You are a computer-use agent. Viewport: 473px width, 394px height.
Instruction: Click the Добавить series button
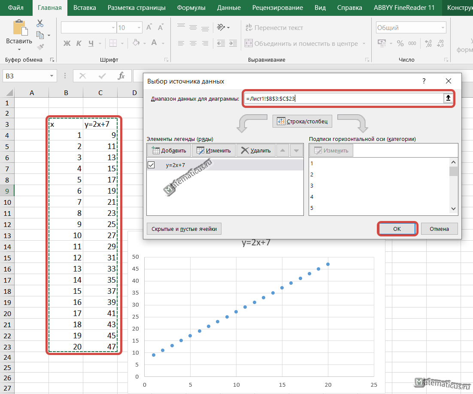pyautogui.click(x=169, y=150)
